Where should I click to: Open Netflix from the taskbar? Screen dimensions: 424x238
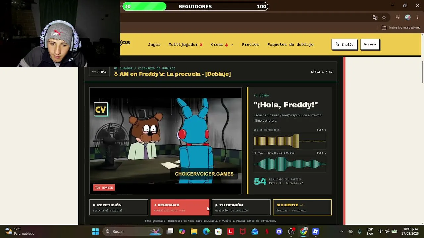(x=267, y=231)
